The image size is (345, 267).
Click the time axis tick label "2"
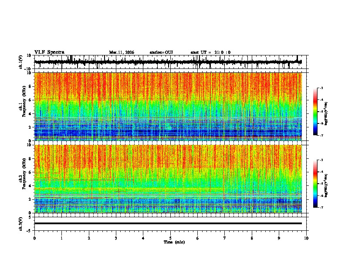pos(89,238)
